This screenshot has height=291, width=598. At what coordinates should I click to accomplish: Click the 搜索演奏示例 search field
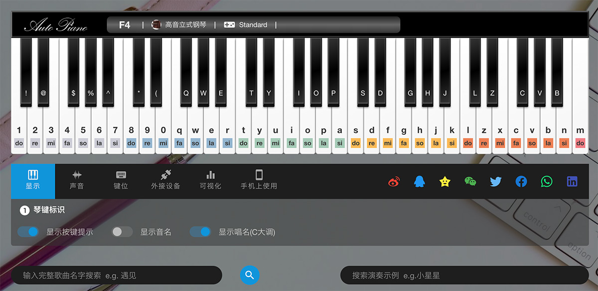pyautogui.click(x=464, y=275)
